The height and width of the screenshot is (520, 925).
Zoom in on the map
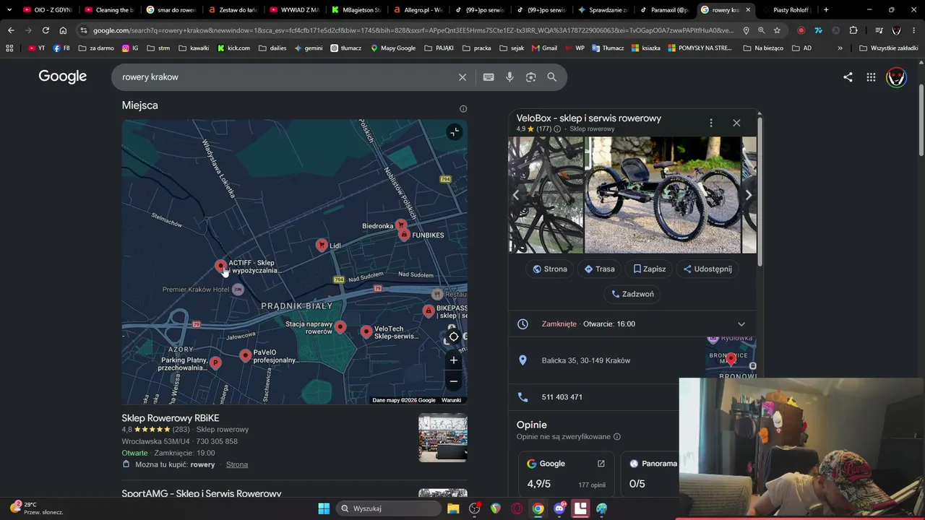454,360
